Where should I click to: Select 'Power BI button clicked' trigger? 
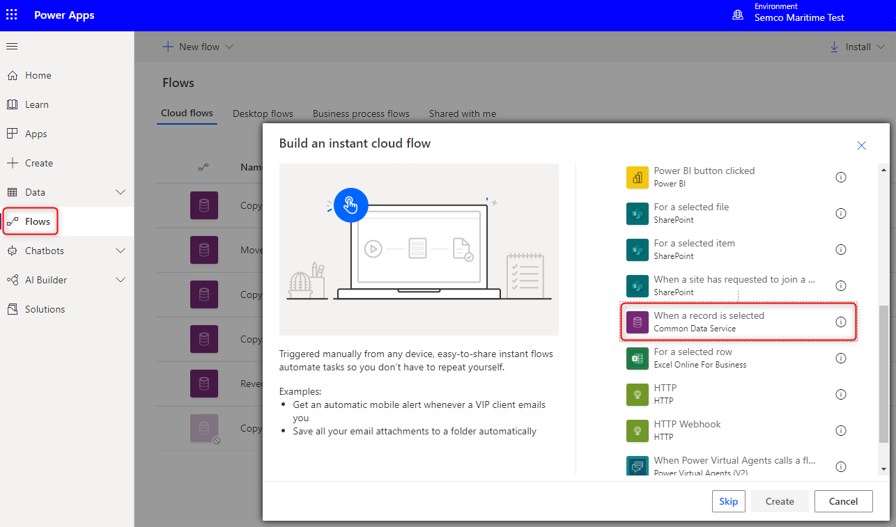(739, 178)
